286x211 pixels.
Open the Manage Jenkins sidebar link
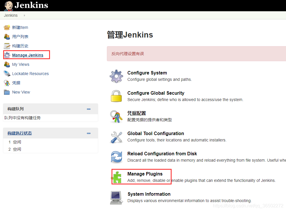click(x=28, y=55)
